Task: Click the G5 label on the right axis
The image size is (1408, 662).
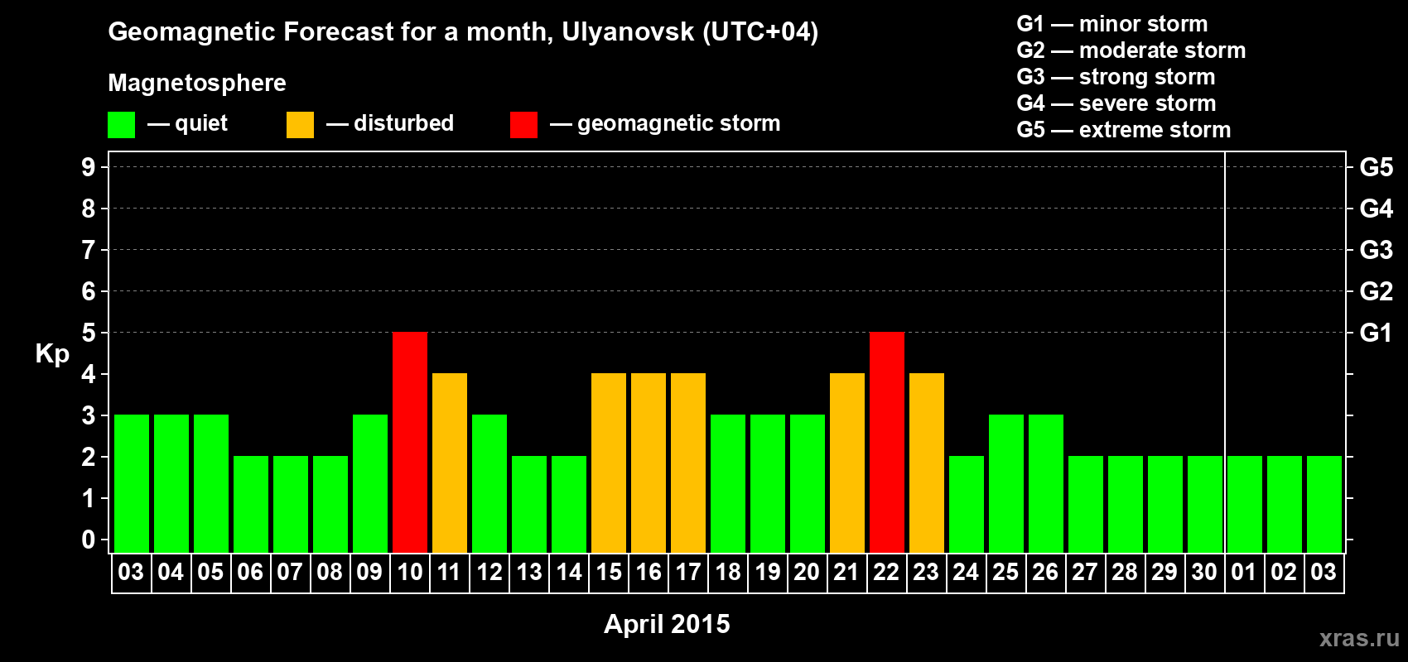Action: [1377, 167]
